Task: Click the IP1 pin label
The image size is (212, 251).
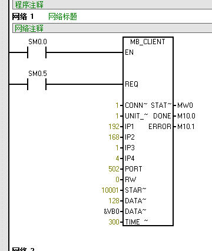Action: pyautogui.click(x=130, y=127)
